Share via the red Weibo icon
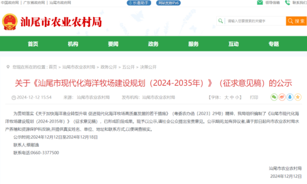 [282, 97]
